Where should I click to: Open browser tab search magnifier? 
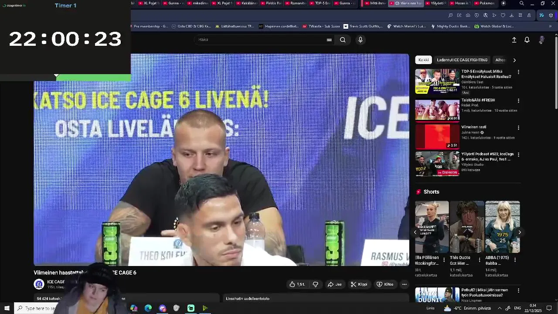coord(522,3)
